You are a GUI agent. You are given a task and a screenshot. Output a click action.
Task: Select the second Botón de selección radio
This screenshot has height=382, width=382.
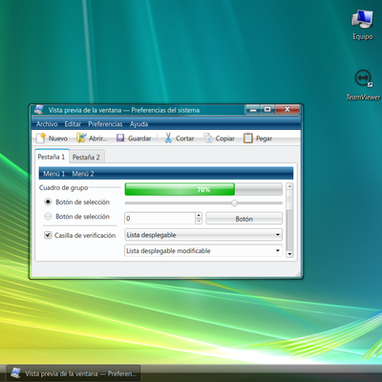(x=48, y=217)
